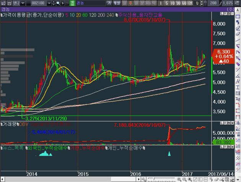241x182 pixels.
Task: Click the 기관_누적순매수 indicator label
Action: [88, 148]
